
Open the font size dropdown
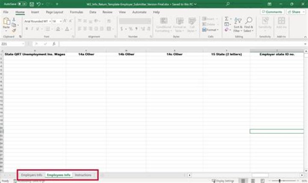point(61,21)
